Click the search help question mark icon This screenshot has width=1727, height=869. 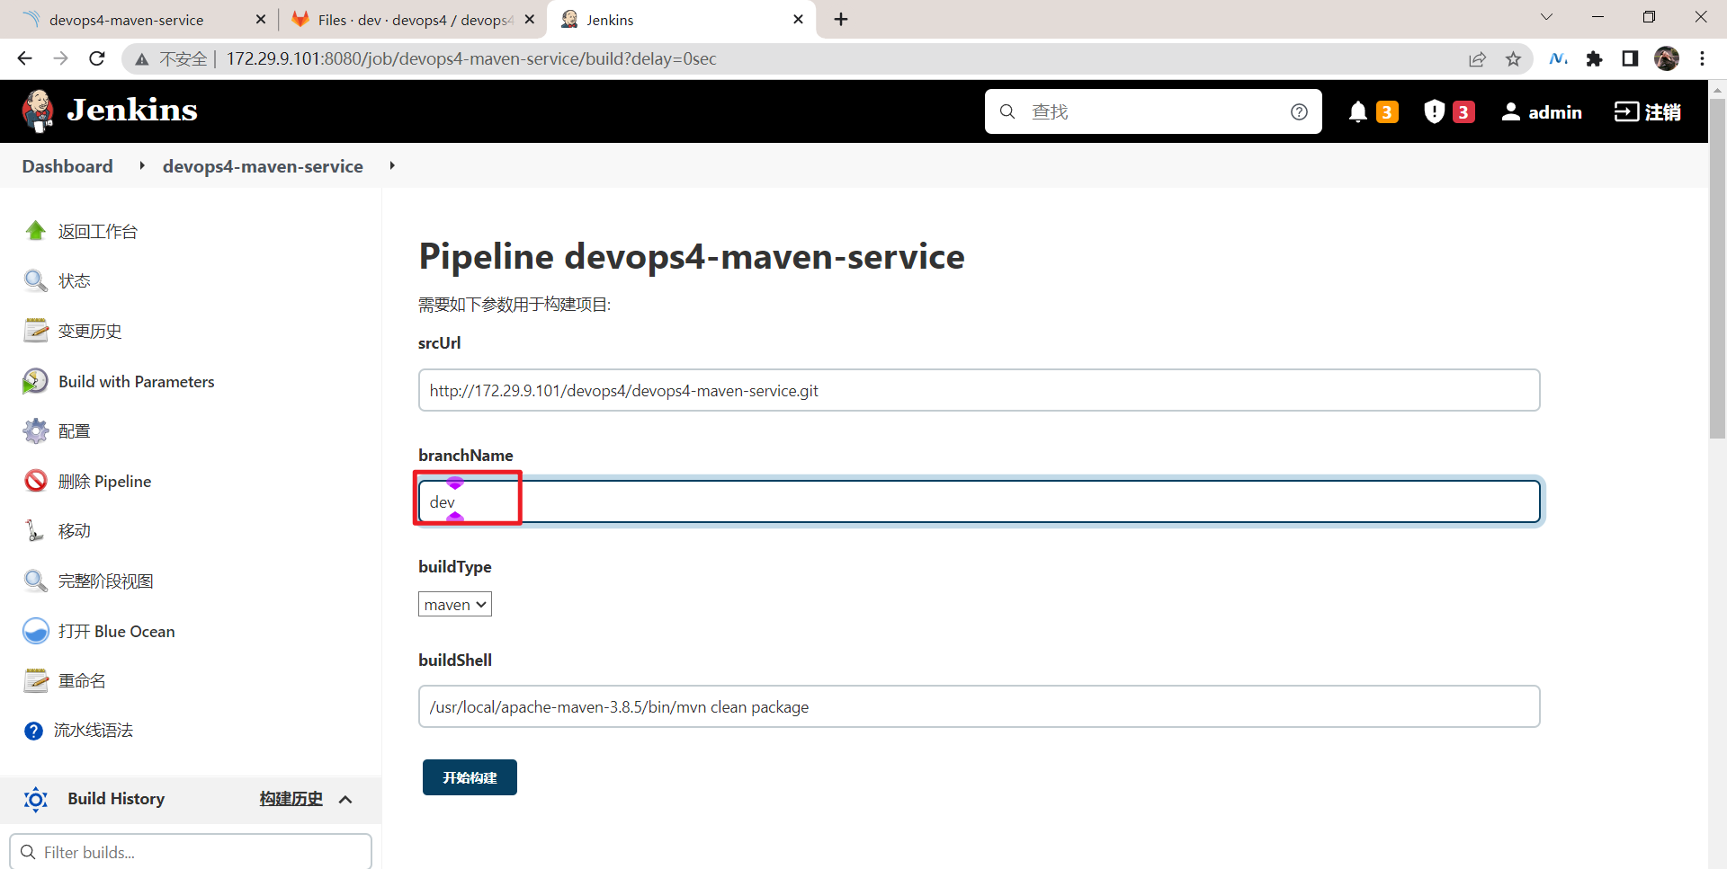click(1299, 111)
